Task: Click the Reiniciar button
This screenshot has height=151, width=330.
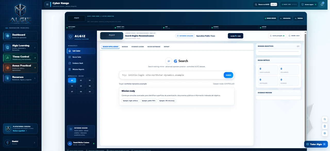Action: click(x=299, y=18)
